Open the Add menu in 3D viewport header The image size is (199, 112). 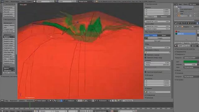(x=22, y=101)
